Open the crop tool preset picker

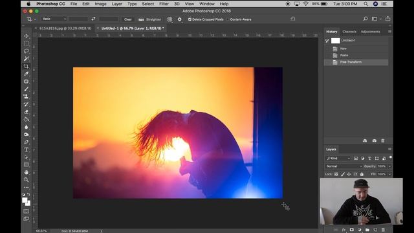[31, 19]
